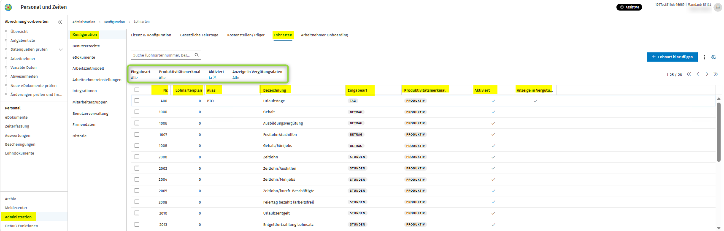724x231 pixels.
Task: Open Meldecenter in left sidebar
Action: [x=16, y=208]
